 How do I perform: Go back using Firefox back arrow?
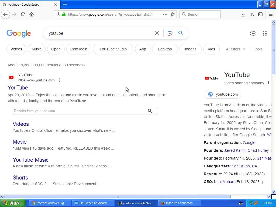[5, 14]
